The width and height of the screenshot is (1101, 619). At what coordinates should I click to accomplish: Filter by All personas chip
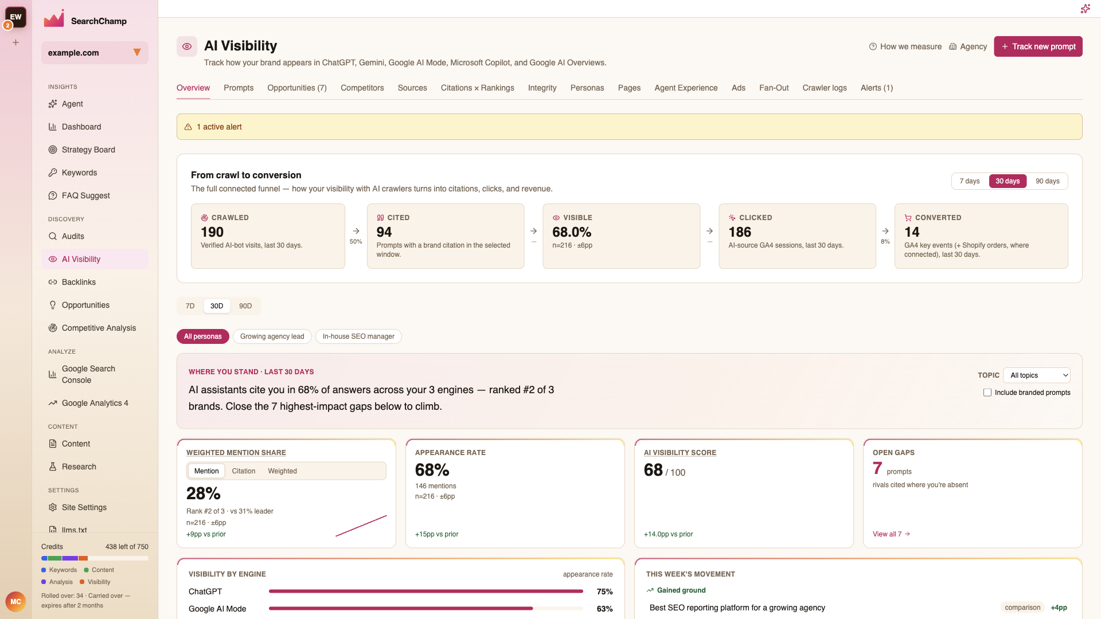[x=203, y=336]
